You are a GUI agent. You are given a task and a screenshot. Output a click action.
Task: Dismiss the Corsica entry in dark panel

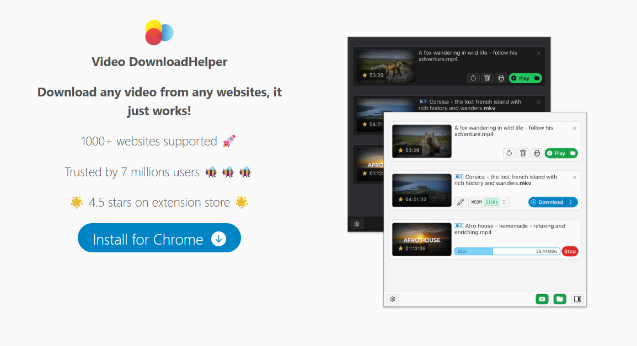tap(539, 102)
